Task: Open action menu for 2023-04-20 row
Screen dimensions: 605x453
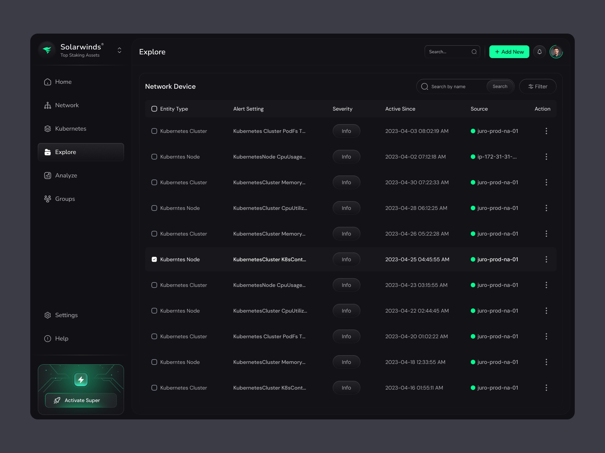Action: click(x=546, y=336)
